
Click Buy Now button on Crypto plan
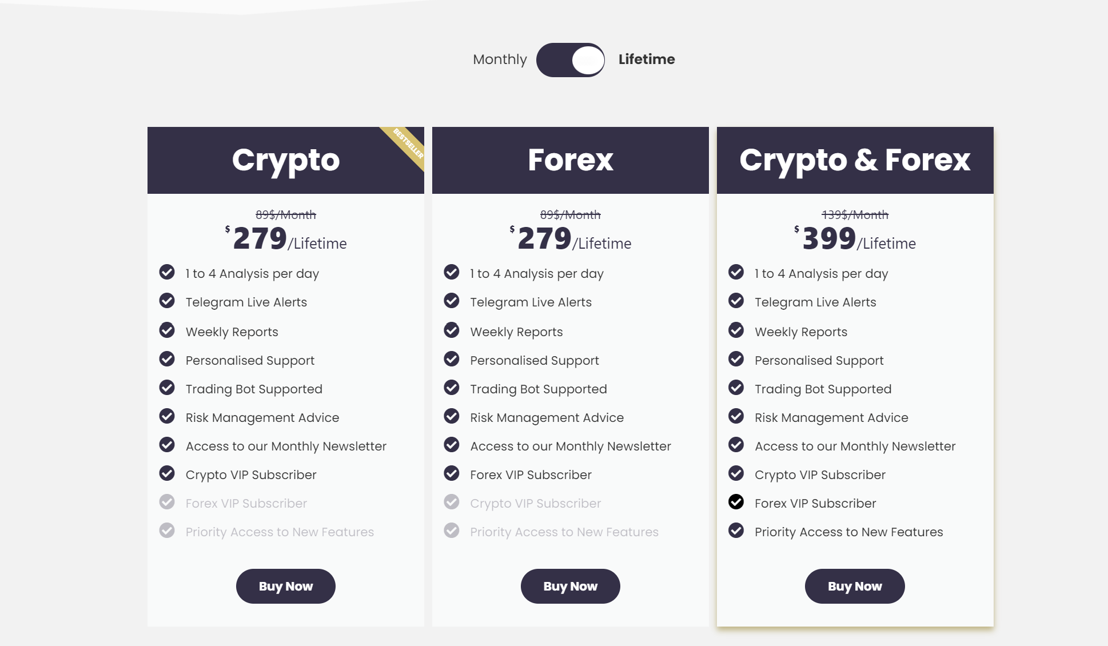(286, 586)
